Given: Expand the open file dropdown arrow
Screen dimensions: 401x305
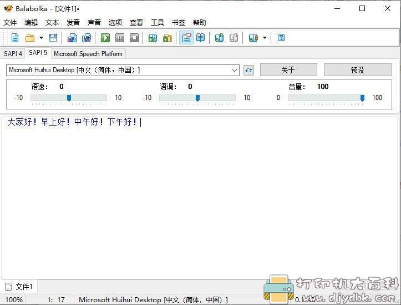Looking at the screenshot, I should pyautogui.click(x=41, y=38).
